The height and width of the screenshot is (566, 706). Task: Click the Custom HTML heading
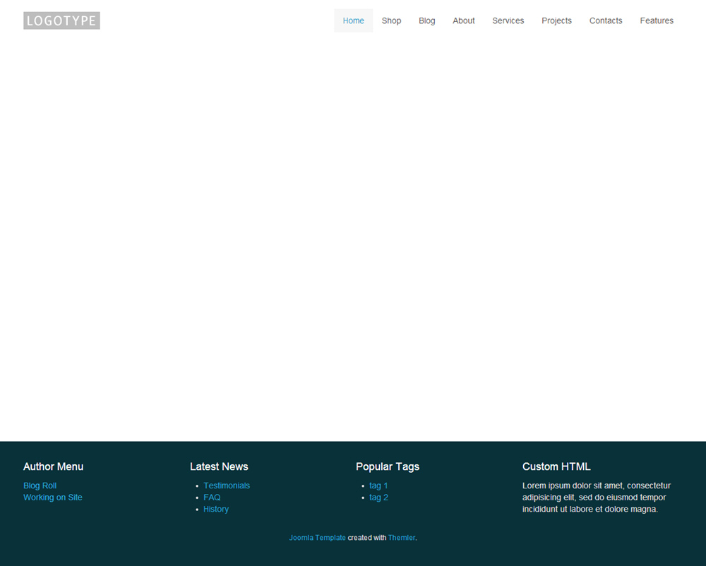[x=556, y=466]
